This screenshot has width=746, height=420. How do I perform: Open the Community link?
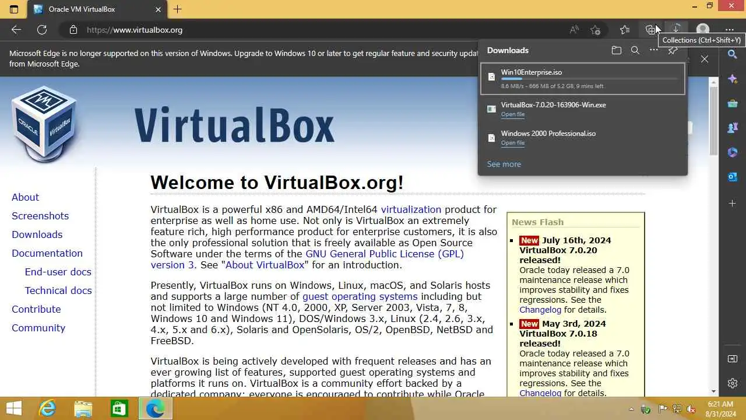pyautogui.click(x=38, y=328)
